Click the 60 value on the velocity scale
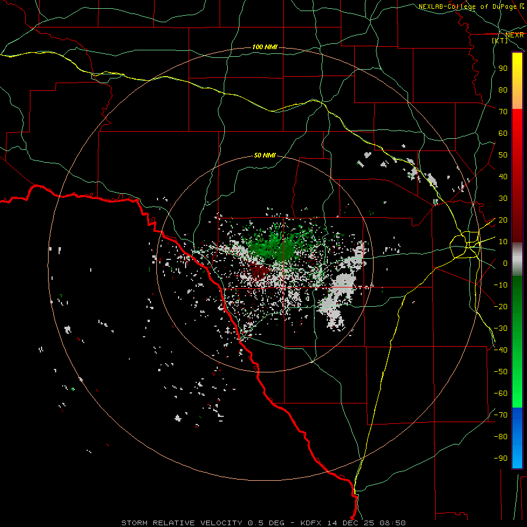The height and width of the screenshot is (527, 527). tap(503, 133)
